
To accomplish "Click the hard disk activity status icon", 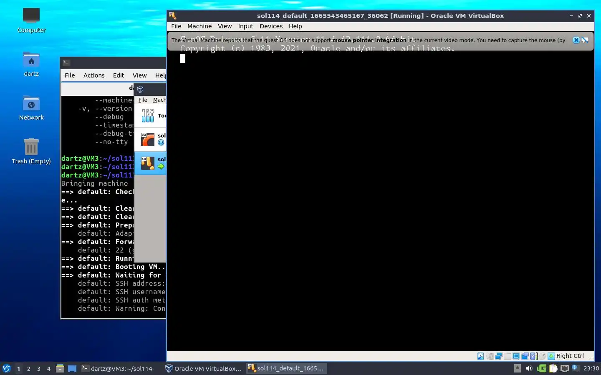I will point(481,356).
